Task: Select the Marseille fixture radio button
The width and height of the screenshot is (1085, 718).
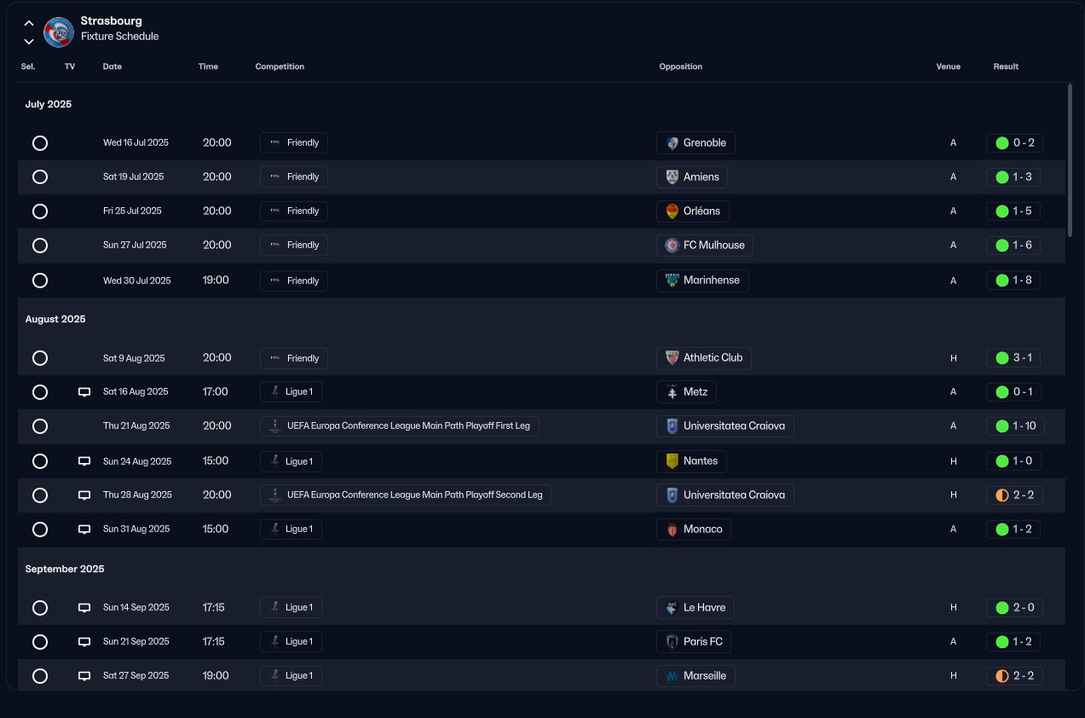Action: [x=40, y=676]
